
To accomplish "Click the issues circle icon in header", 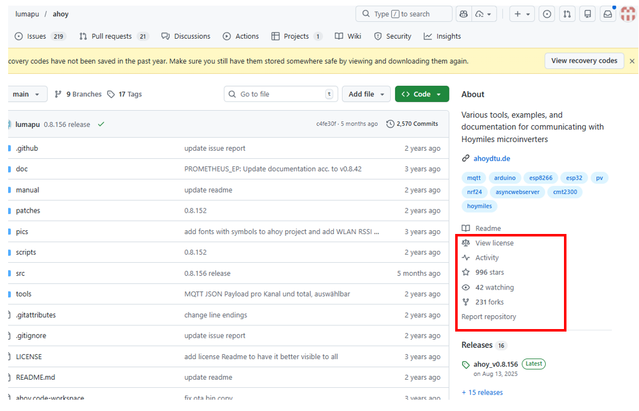I will point(547,14).
